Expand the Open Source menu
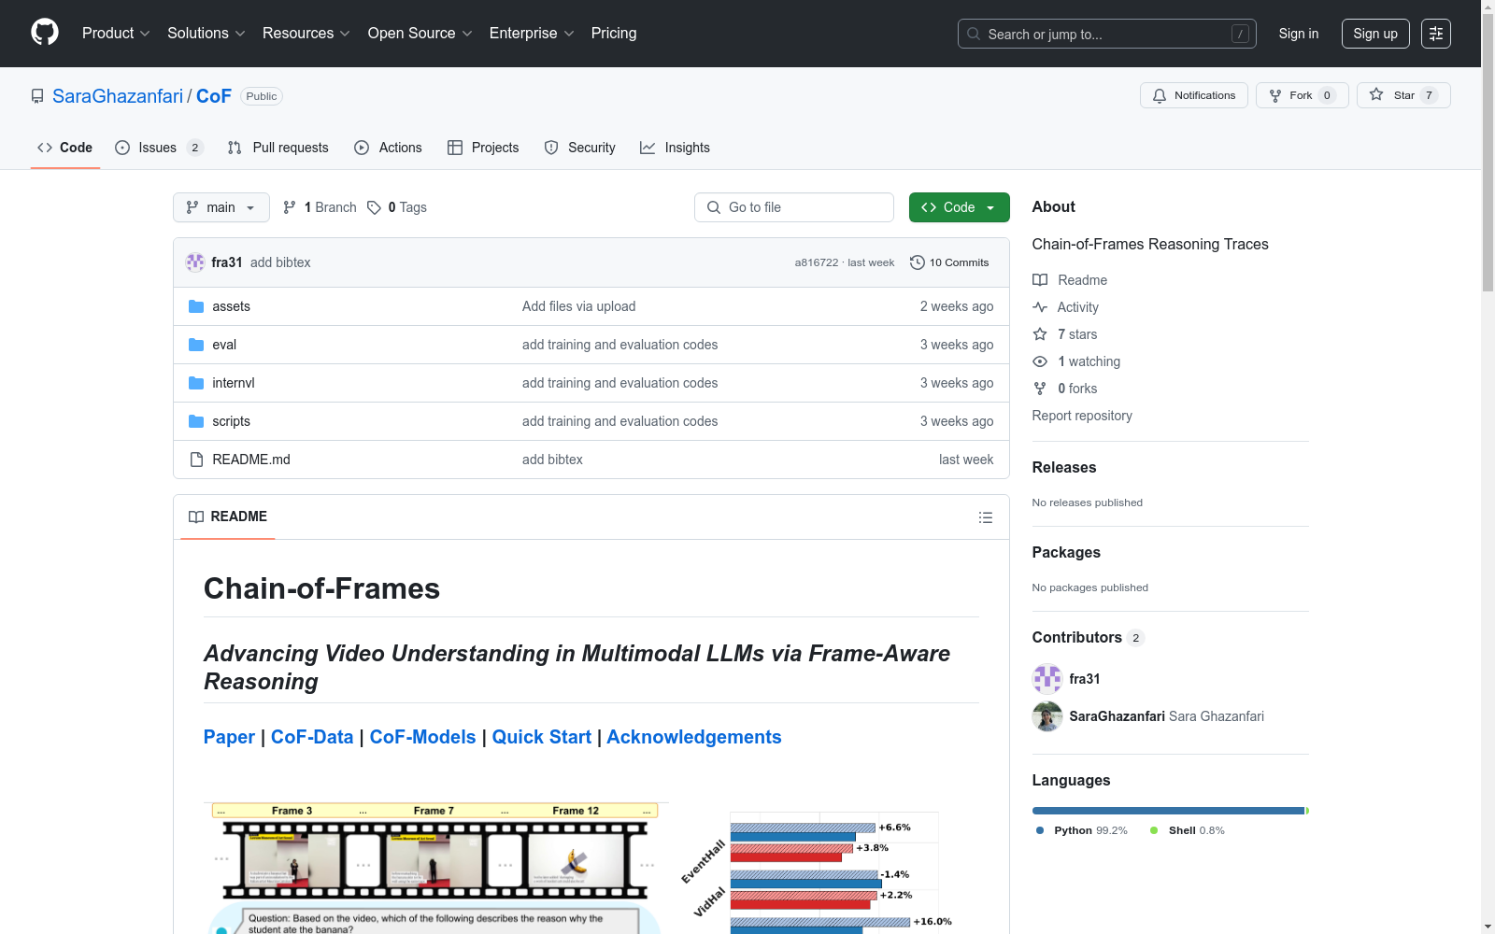 (x=420, y=33)
